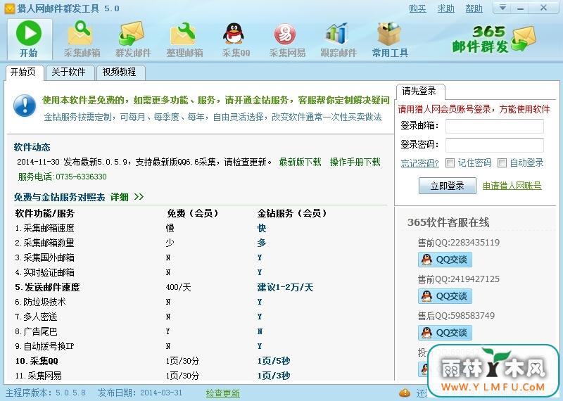Click the 检查更新 link in status bar
Viewport: 563px width, 401px height.
(x=222, y=393)
